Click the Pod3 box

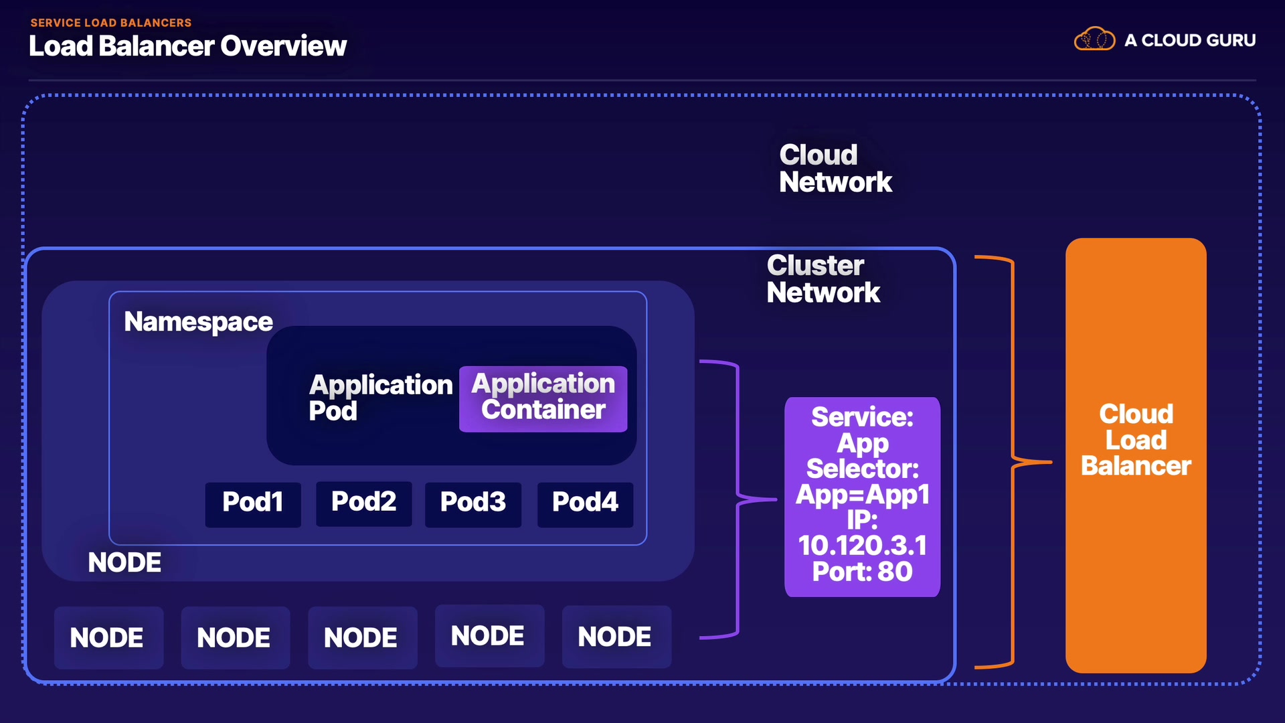click(473, 503)
